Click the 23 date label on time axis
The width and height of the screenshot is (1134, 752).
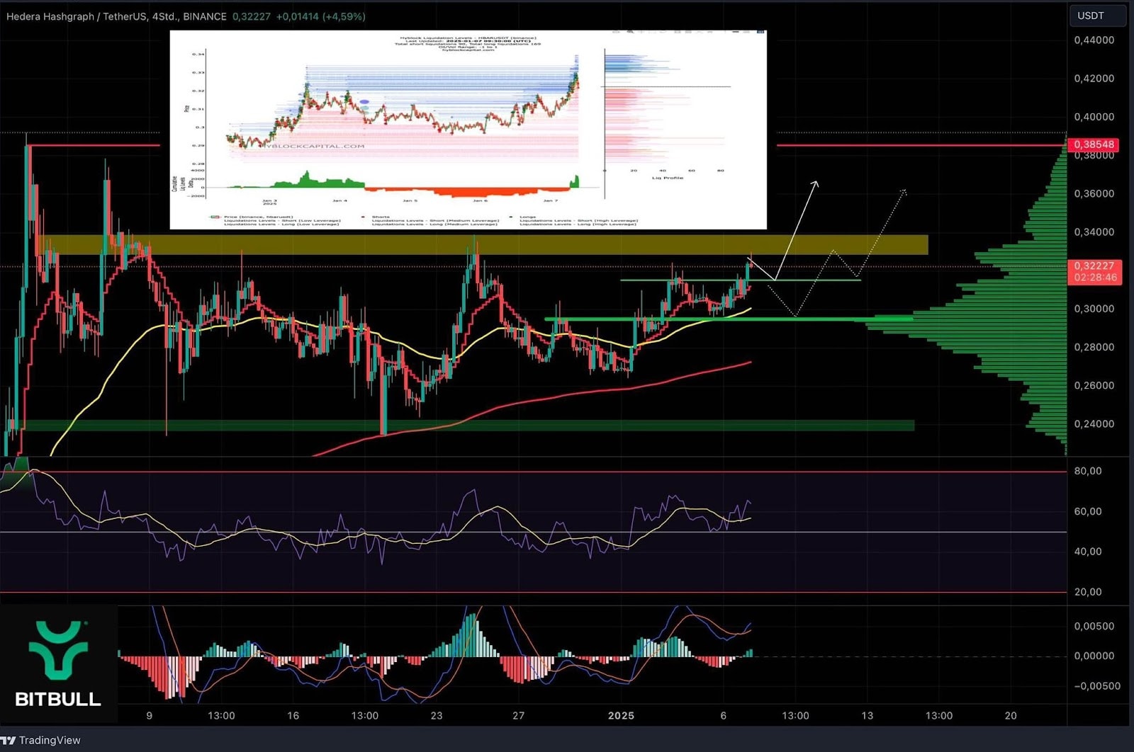(x=437, y=716)
